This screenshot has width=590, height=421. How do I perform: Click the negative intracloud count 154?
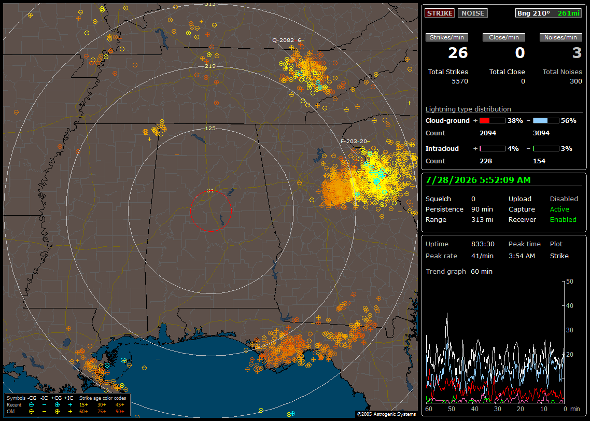[539, 161]
